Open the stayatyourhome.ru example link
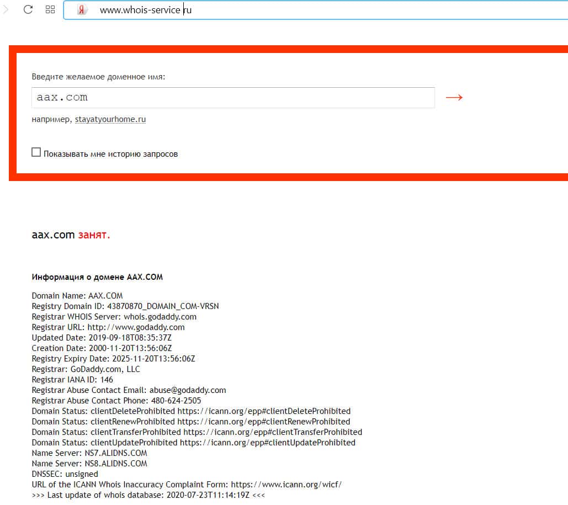 point(110,119)
